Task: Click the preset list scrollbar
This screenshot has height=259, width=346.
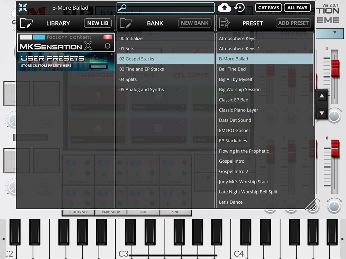Action: 313,80
